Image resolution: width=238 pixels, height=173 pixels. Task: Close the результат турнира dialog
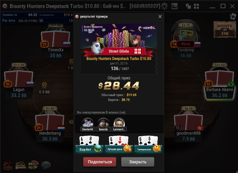point(160,16)
